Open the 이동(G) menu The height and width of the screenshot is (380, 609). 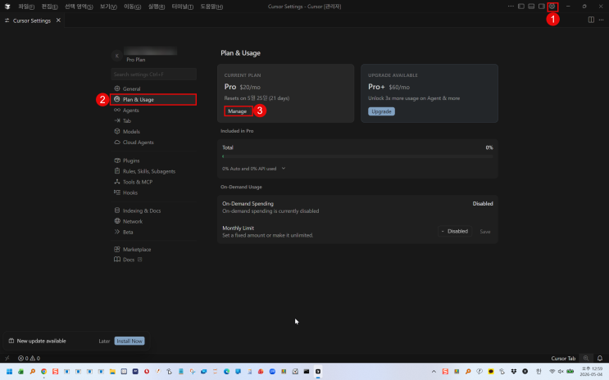(x=132, y=7)
